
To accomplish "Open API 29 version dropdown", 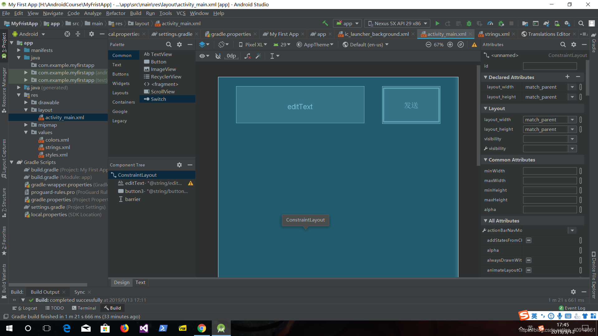I will (282, 44).
